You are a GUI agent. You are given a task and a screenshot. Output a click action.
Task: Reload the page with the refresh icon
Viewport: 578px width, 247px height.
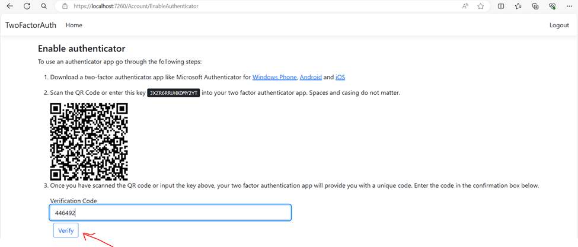[x=27, y=6]
